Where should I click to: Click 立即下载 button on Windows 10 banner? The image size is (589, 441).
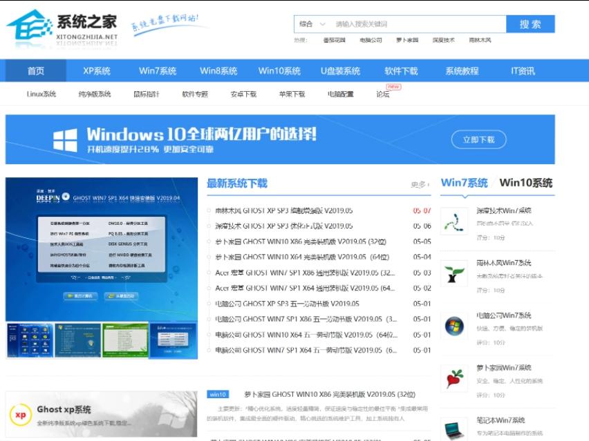pyautogui.click(x=478, y=140)
